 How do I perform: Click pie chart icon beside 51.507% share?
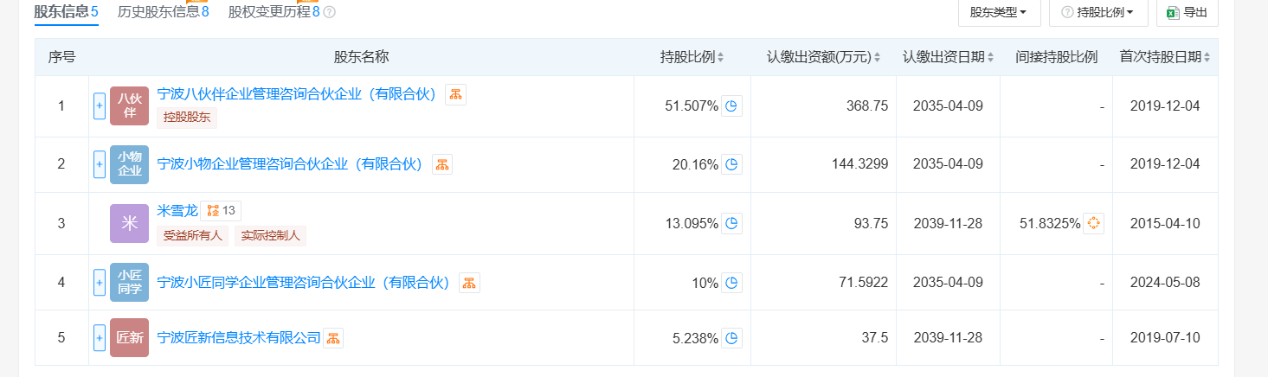731,106
